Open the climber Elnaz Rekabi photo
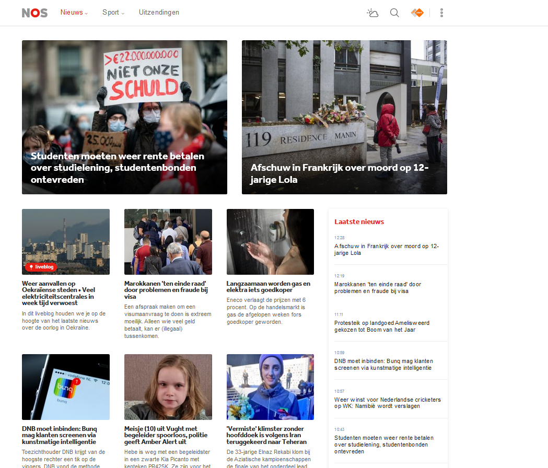548x468 pixels. (x=270, y=387)
